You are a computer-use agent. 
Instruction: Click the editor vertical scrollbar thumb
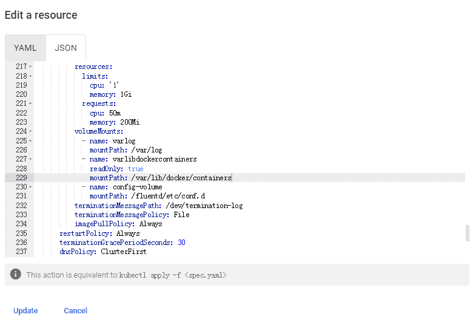pyautogui.click(x=468, y=233)
